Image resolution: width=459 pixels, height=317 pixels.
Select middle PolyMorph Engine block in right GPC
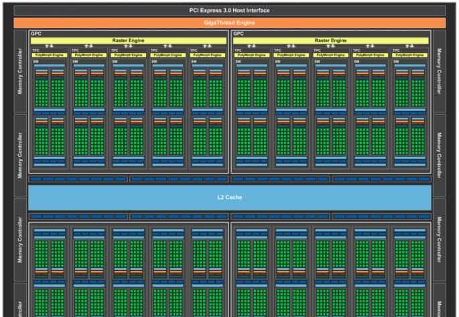pos(331,54)
